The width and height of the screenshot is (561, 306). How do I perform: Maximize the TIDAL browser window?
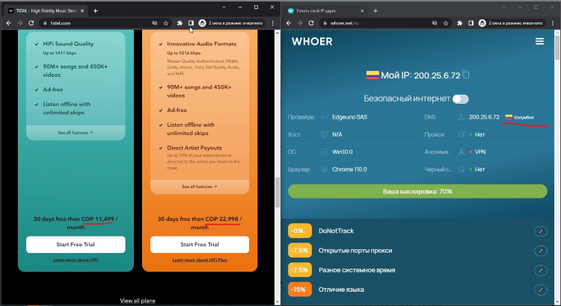[256, 7]
